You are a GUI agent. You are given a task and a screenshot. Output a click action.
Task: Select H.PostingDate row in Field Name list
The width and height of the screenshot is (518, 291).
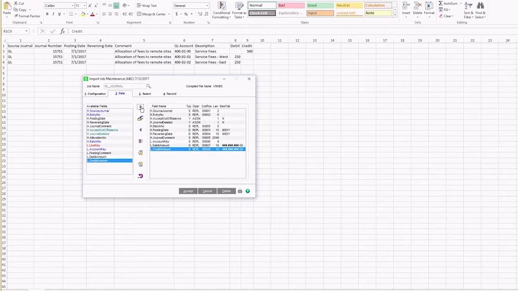pos(197,130)
